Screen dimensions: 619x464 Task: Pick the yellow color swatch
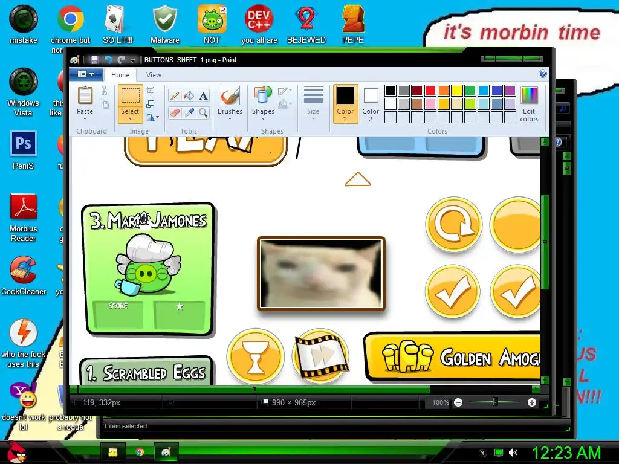[x=457, y=91]
